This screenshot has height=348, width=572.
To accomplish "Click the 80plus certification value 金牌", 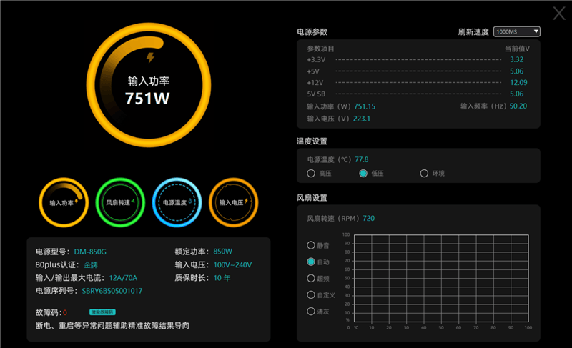I will click(x=91, y=265).
